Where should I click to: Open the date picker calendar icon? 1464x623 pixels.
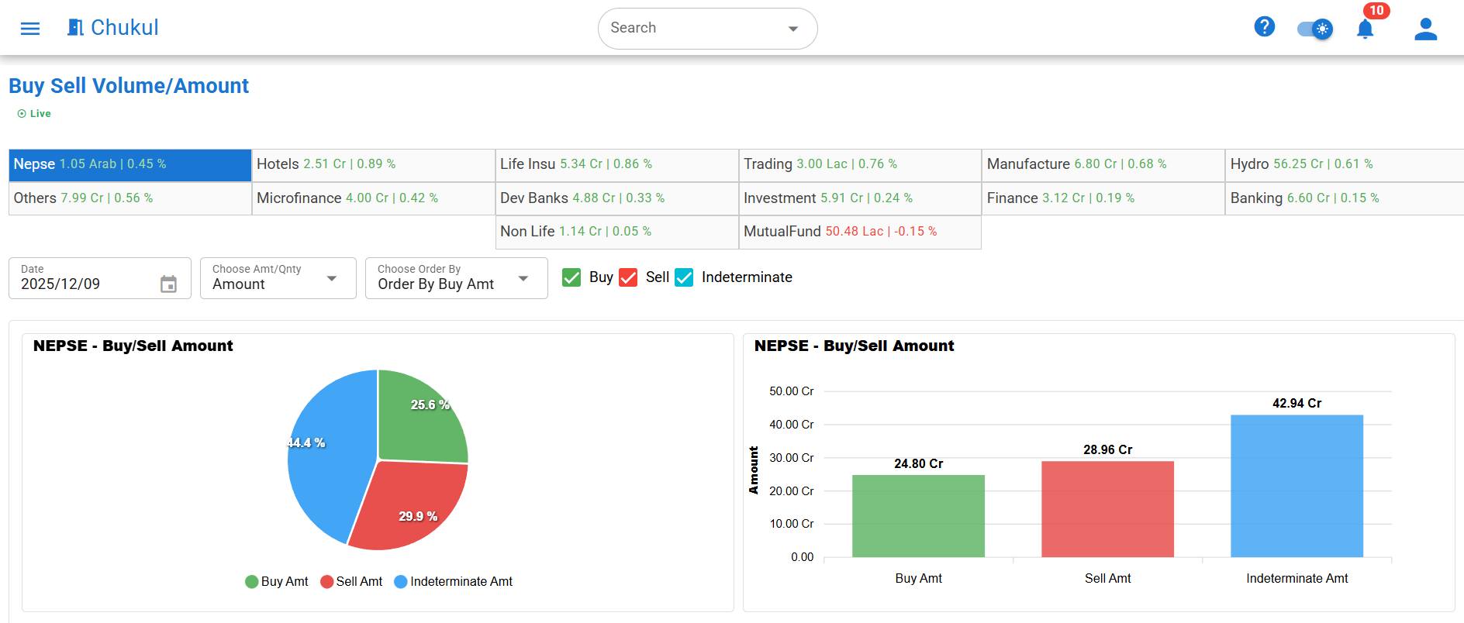[168, 284]
